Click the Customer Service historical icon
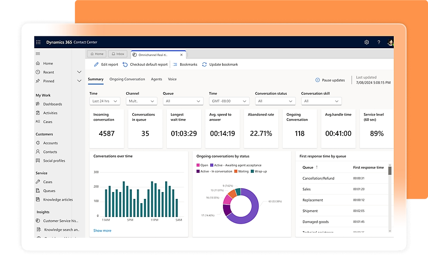 [38, 221]
